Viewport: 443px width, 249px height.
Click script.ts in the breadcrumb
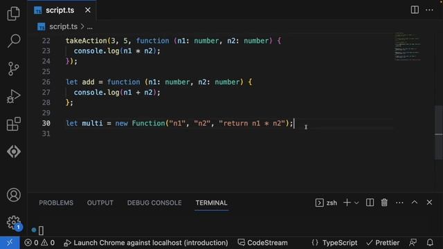point(63,26)
